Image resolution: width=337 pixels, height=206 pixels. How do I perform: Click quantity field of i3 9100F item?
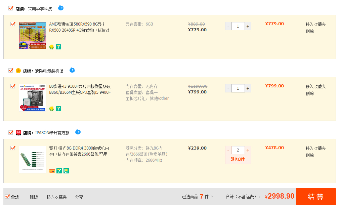238,88
